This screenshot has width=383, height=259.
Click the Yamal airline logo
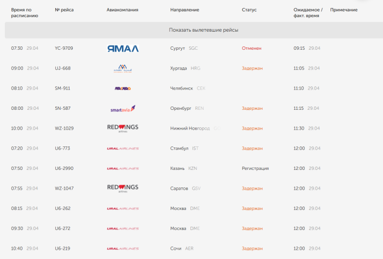(123, 48)
